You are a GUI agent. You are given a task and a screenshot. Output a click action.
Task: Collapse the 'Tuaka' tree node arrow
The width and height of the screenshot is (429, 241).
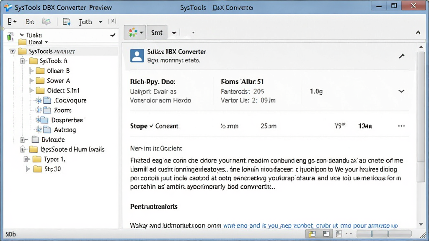22,35
